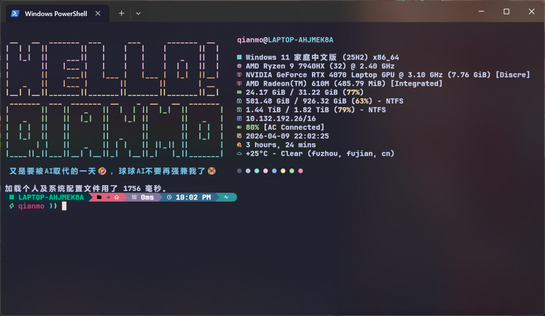545x316 pixels.
Task: Click the command input cursor
Action: click(64, 206)
